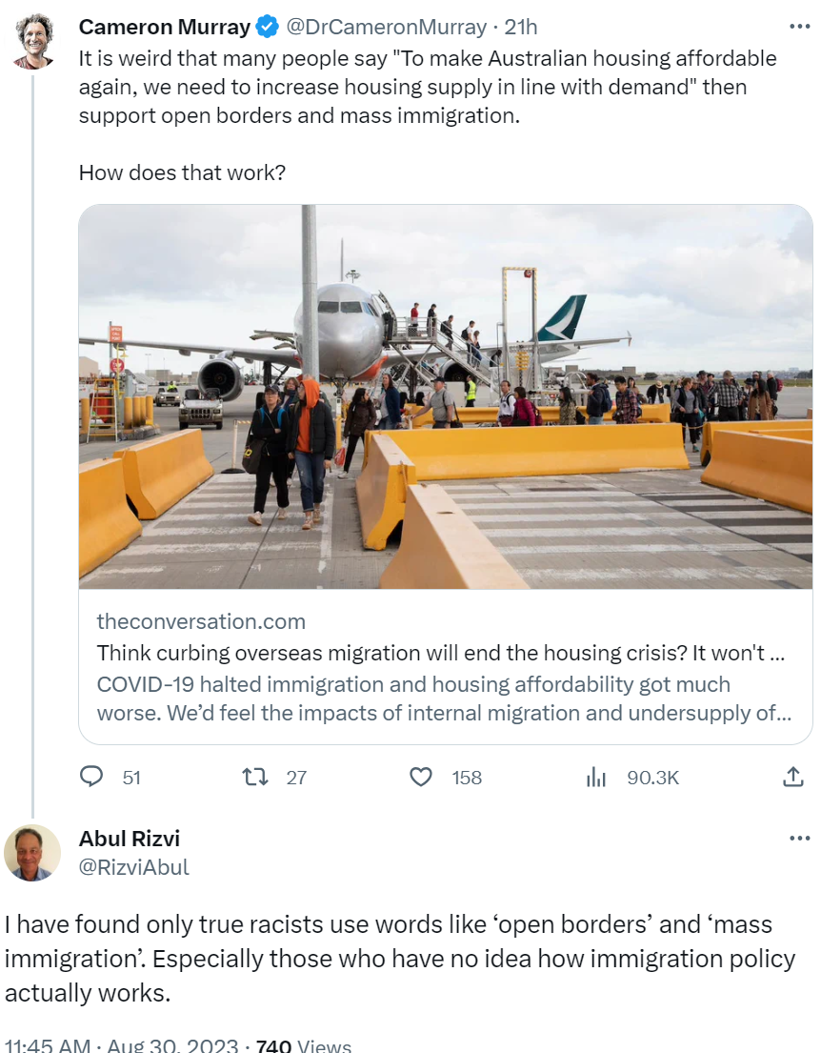Click the theconversation.com domain text

(x=201, y=622)
